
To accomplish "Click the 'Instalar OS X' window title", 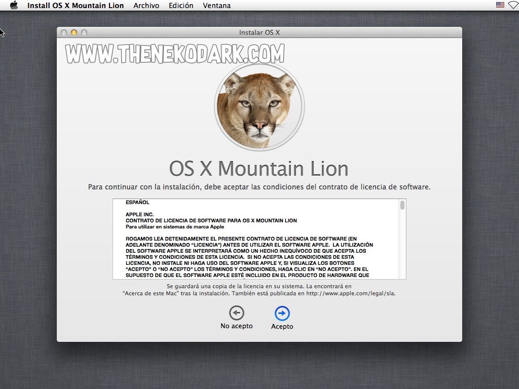I will [259, 32].
